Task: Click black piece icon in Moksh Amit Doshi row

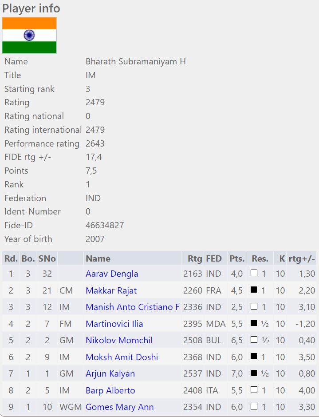Action: tap(254, 357)
